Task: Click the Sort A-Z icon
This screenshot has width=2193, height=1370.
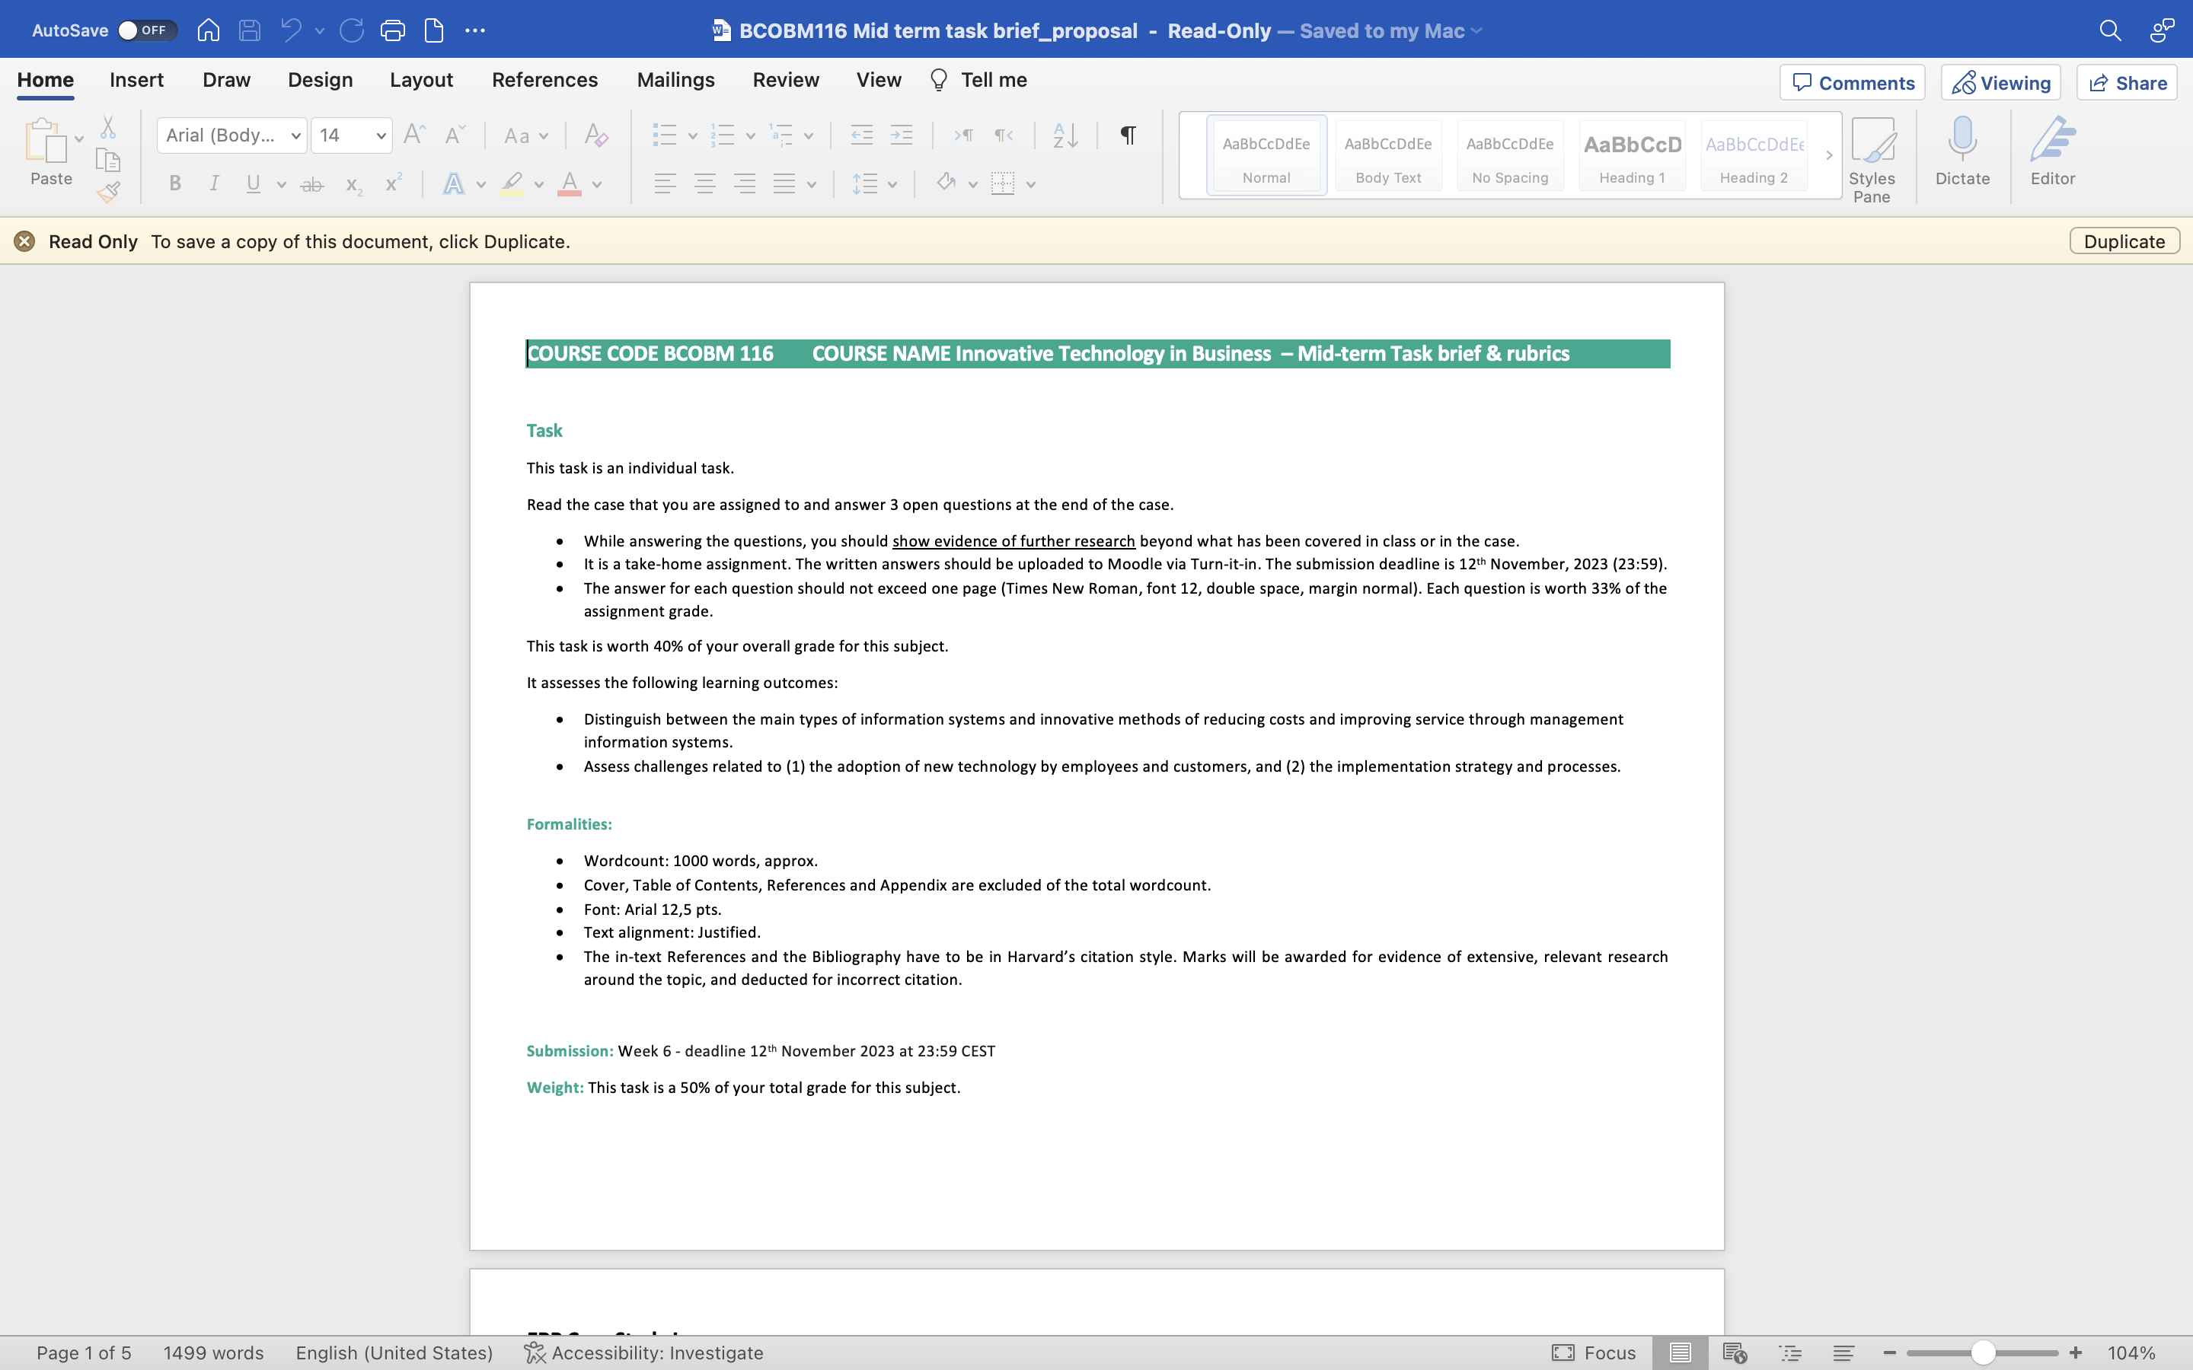Action: click(x=1065, y=135)
